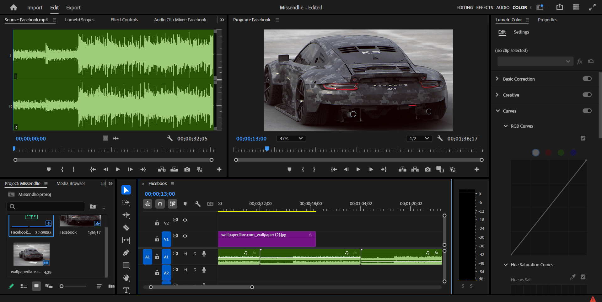Choose the Hand tool
The width and height of the screenshot is (602, 302).
coord(126,278)
